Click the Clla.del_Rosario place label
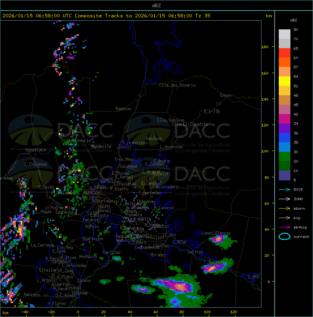 click(x=177, y=85)
